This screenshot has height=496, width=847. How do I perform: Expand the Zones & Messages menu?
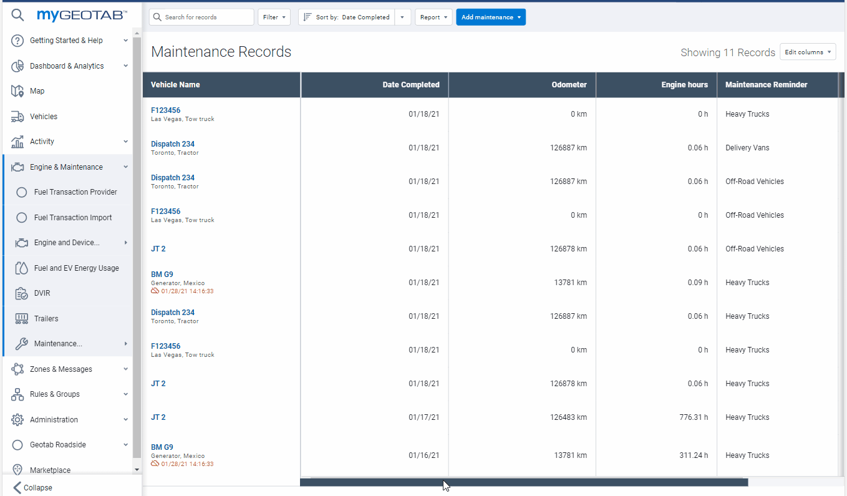pyautogui.click(x=69, y=369)
